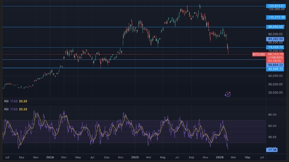
Task: Click the 80.00 level on RSI scale
Action: tap(273, 114)
